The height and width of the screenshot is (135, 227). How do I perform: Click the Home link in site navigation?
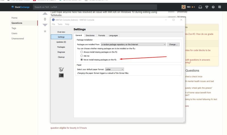[x=14, y=18]
